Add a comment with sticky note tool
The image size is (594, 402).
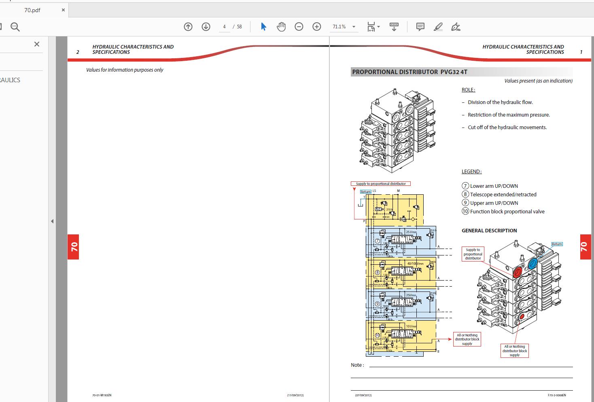pos(420,27)
